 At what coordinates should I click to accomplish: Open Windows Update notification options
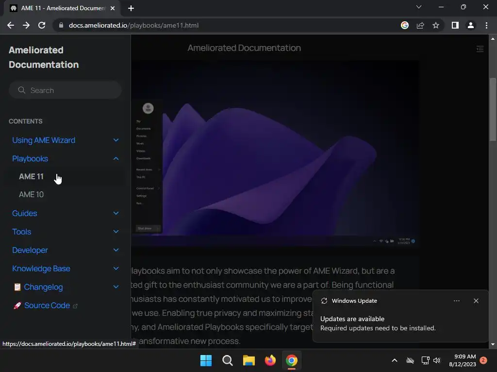tap(456, 301)
